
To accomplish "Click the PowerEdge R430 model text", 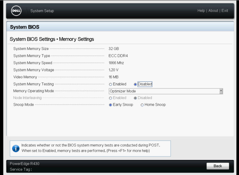I will coord(24,164).
